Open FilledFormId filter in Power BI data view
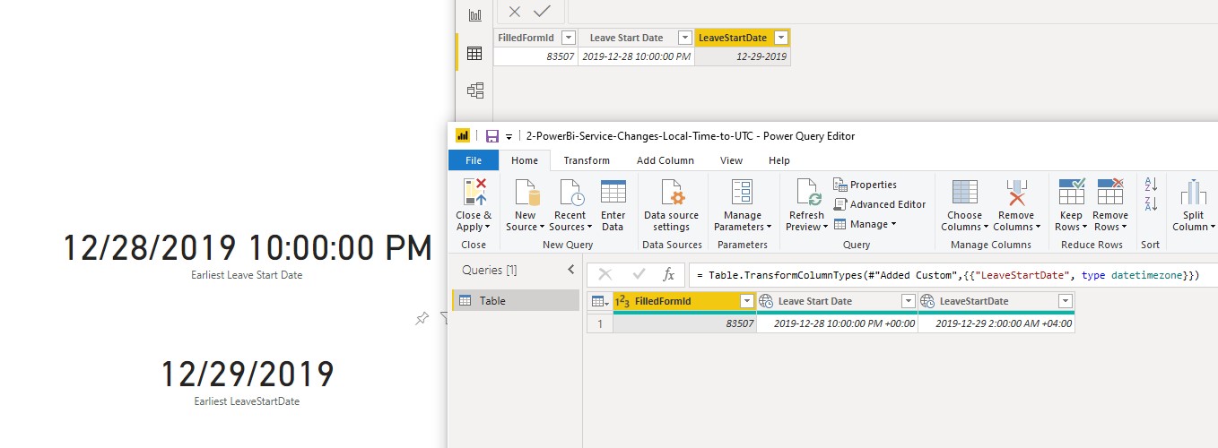The image size is (1218, 448). pyautogui.click(x=568, y=38)
